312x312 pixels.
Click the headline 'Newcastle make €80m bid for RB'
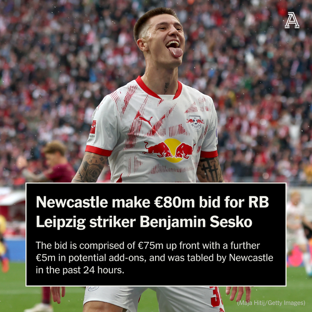pos(152,202)
